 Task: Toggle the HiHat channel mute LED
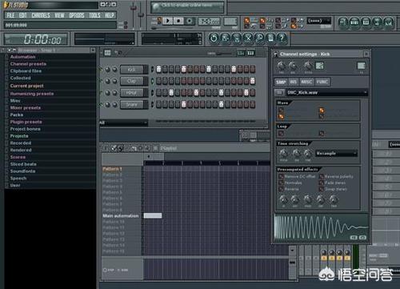[101, 93]
